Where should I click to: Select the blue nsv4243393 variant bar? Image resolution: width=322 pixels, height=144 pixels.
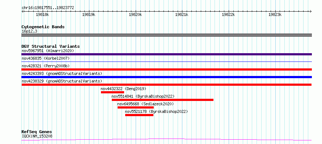pos(166,77)
